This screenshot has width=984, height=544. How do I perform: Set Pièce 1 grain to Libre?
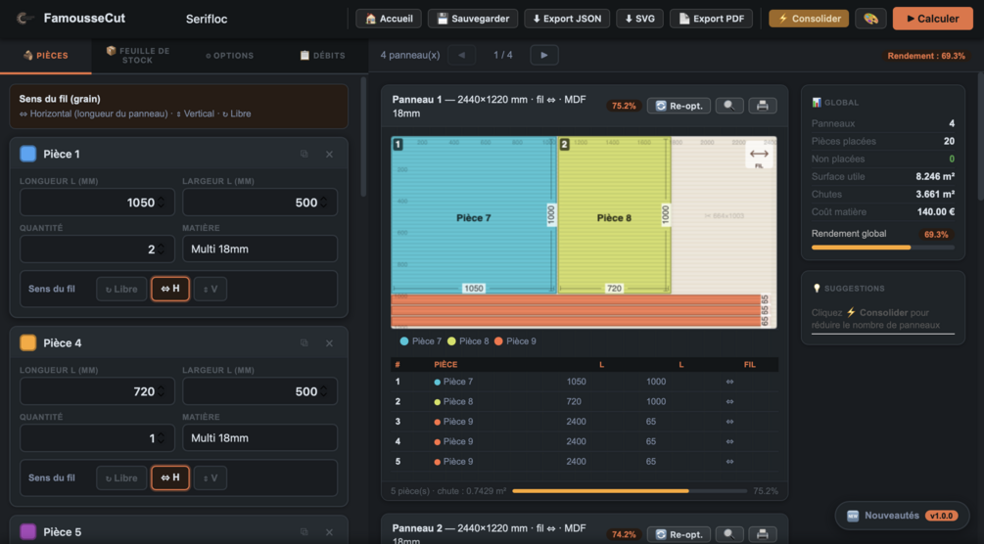tap(121, 289)
